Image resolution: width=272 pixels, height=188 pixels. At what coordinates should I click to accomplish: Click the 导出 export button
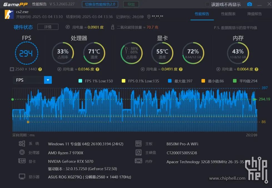pyautogui.click(x=131, y=4)
